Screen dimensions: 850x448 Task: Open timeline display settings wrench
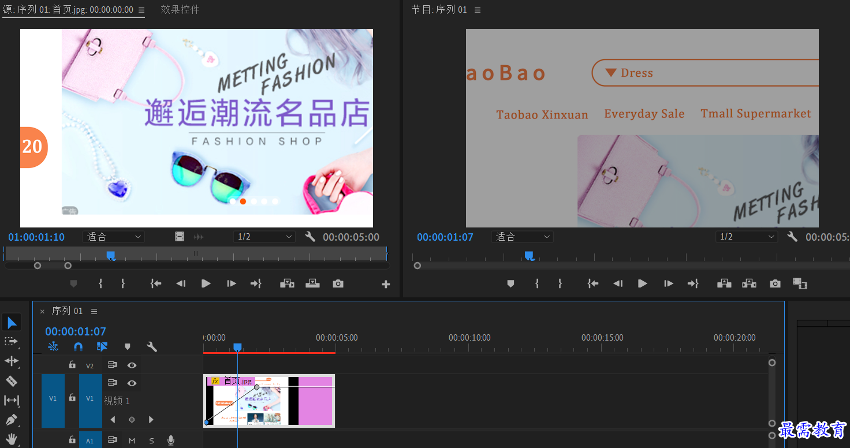152,346
